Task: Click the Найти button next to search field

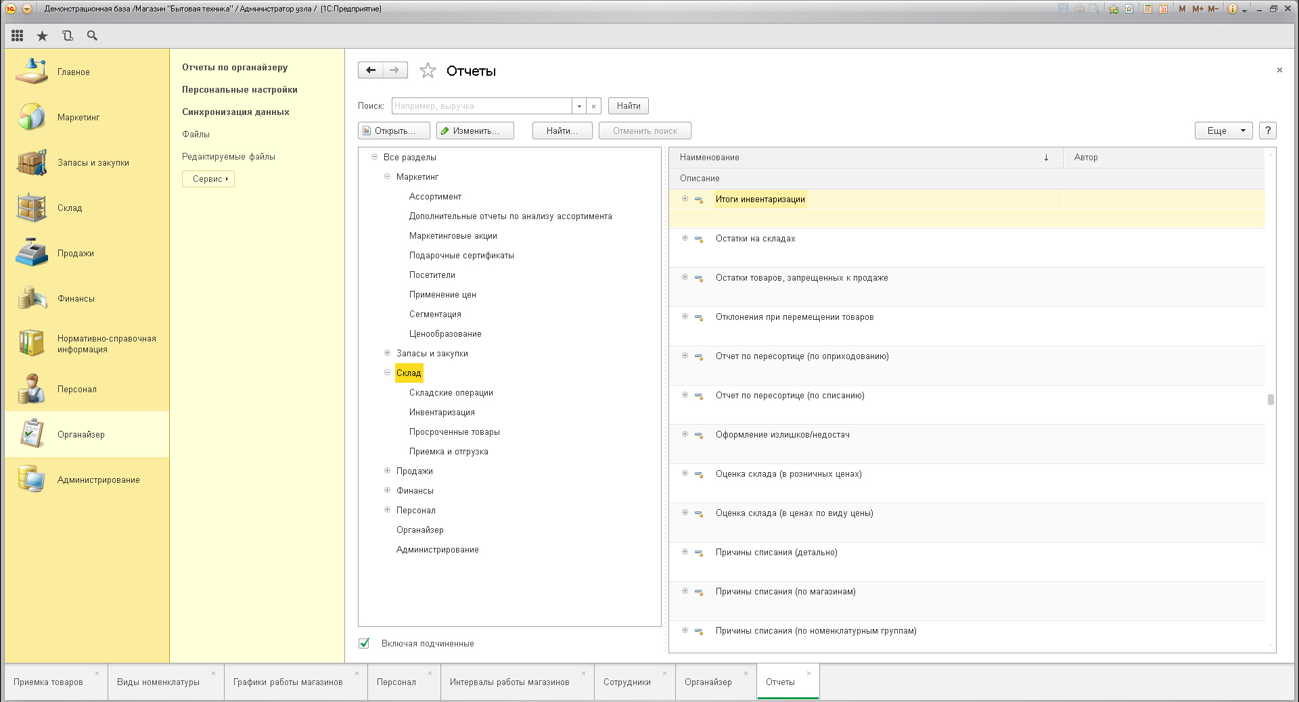Action: [x=629, y=106]
